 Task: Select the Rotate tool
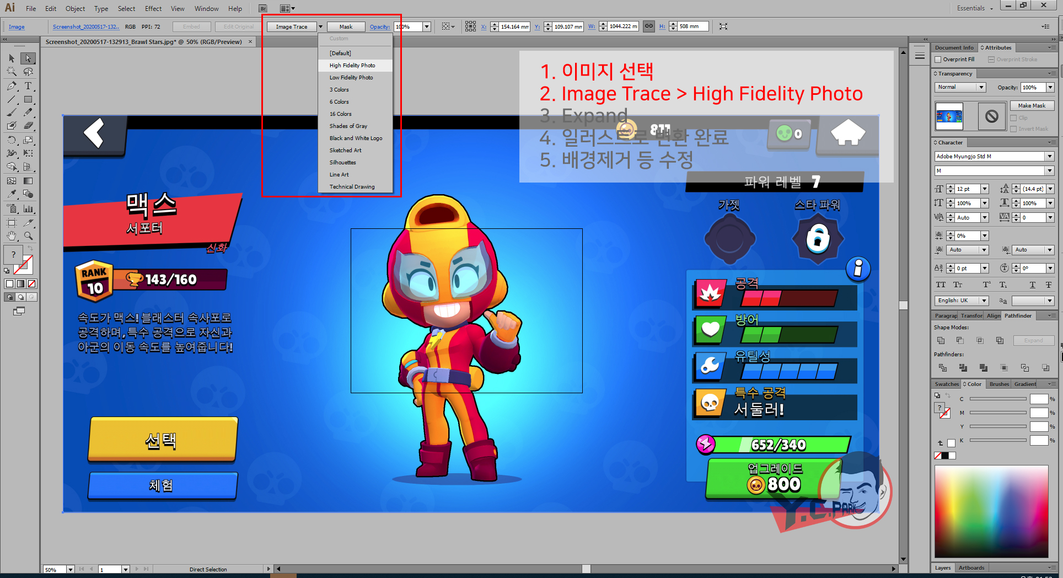click(12, 140)
